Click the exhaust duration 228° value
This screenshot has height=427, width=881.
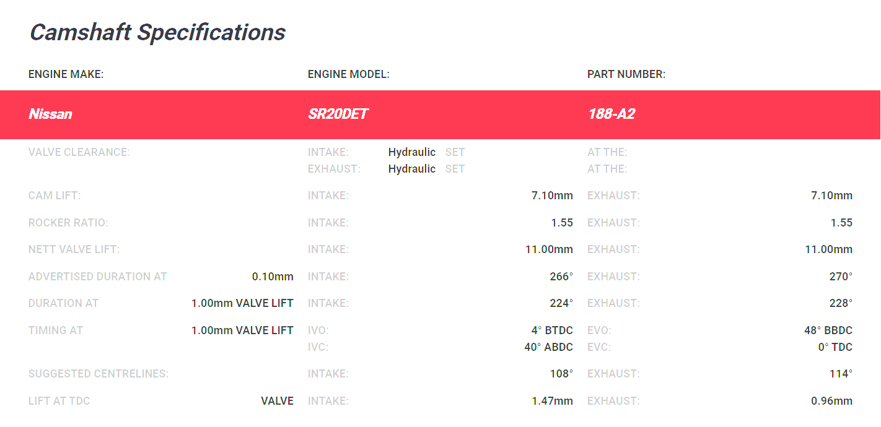click(841, 303)
